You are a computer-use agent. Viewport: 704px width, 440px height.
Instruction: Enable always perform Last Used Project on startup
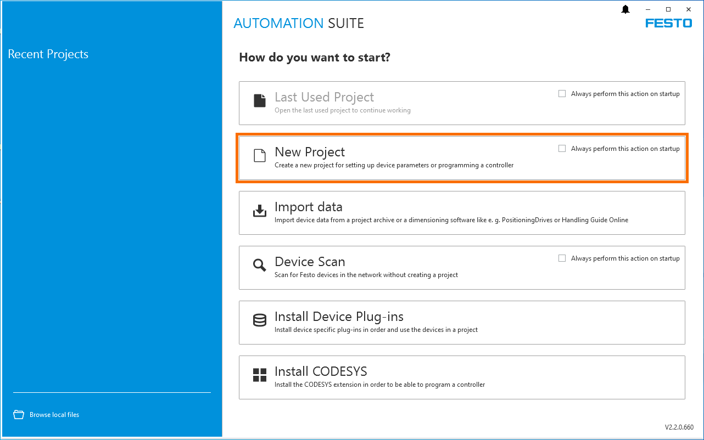(x=562, y=94)
